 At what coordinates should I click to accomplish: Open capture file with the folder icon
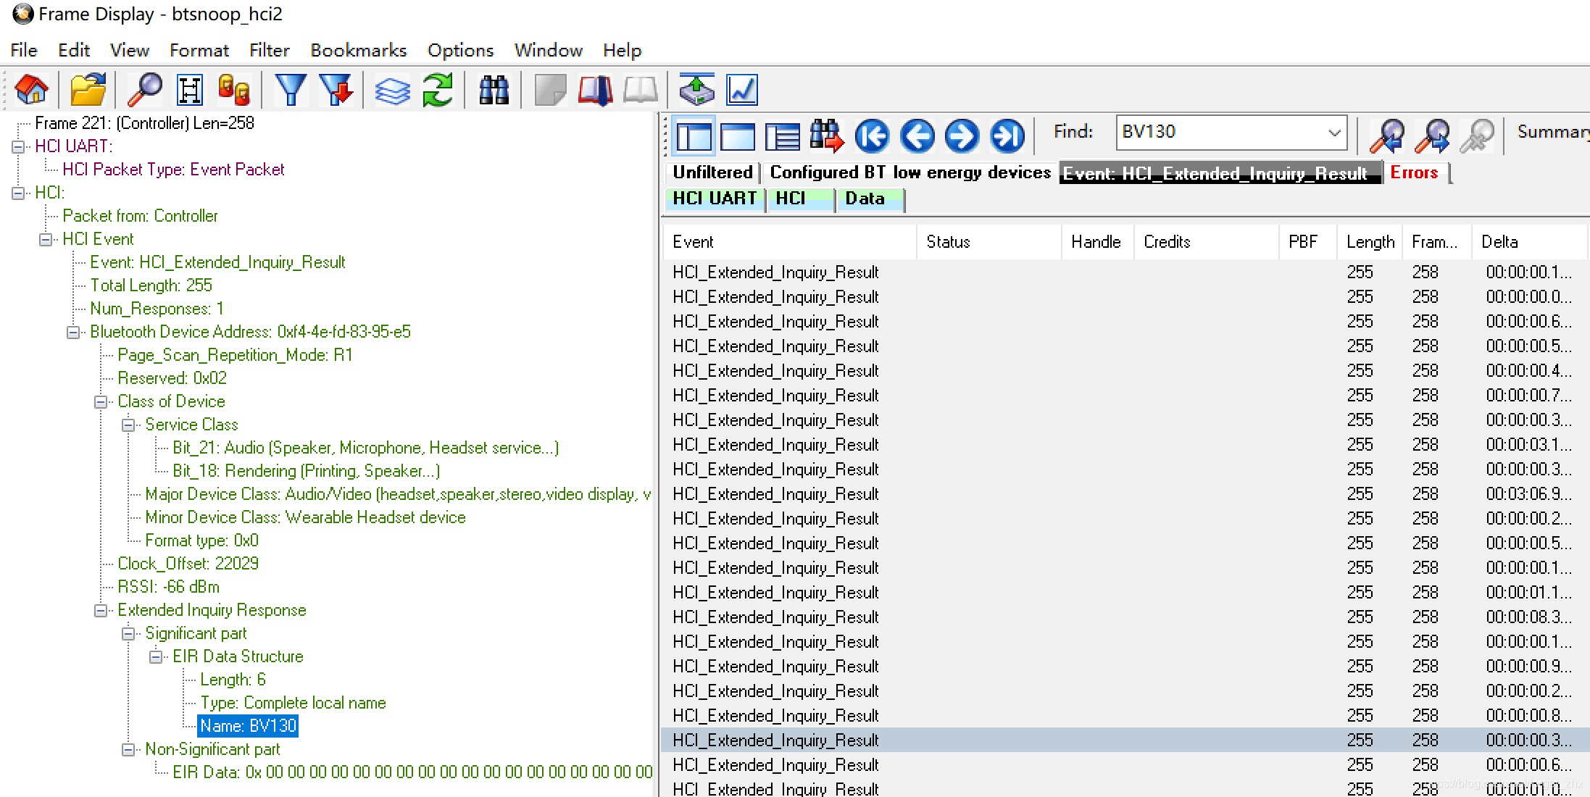88,90
